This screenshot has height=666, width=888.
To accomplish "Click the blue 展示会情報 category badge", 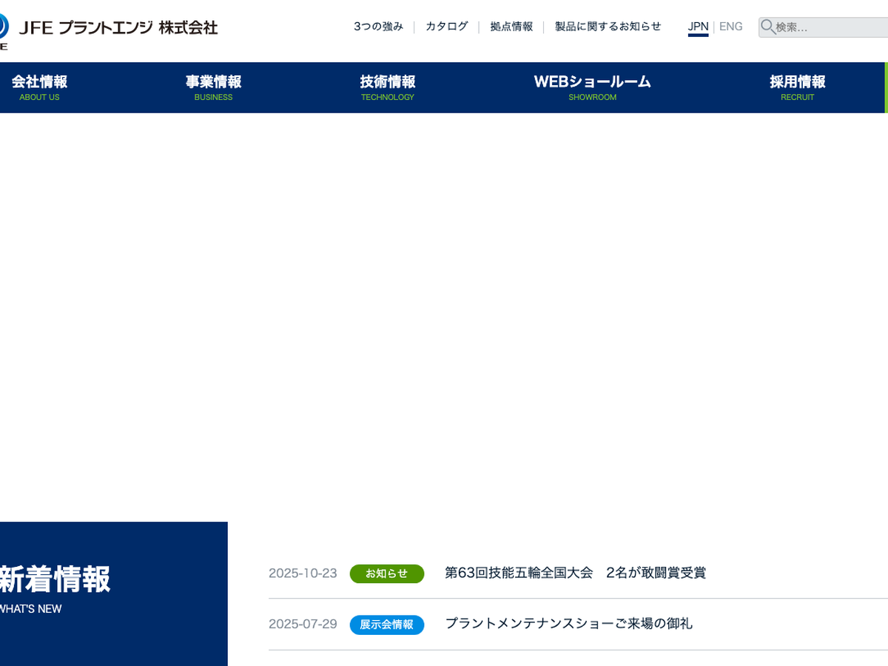I will pos(387,625).
